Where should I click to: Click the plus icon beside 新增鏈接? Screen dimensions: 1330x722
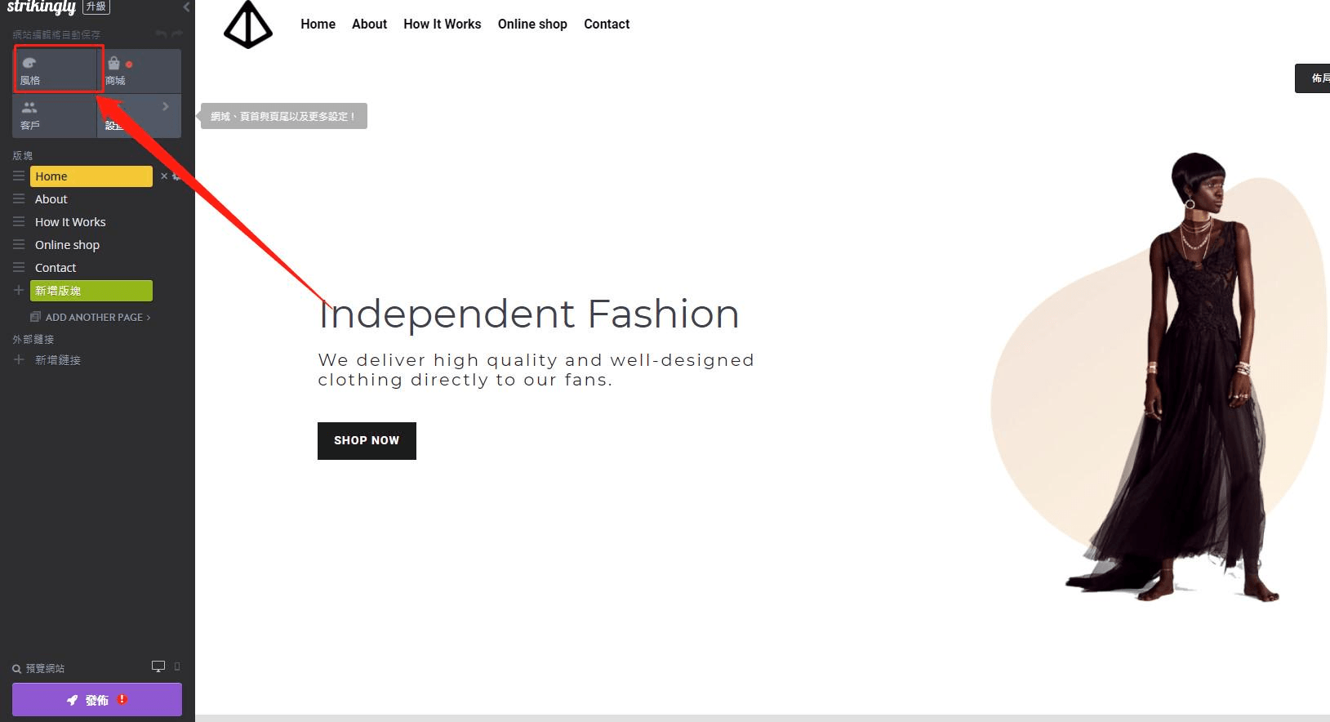coord(19,359)
